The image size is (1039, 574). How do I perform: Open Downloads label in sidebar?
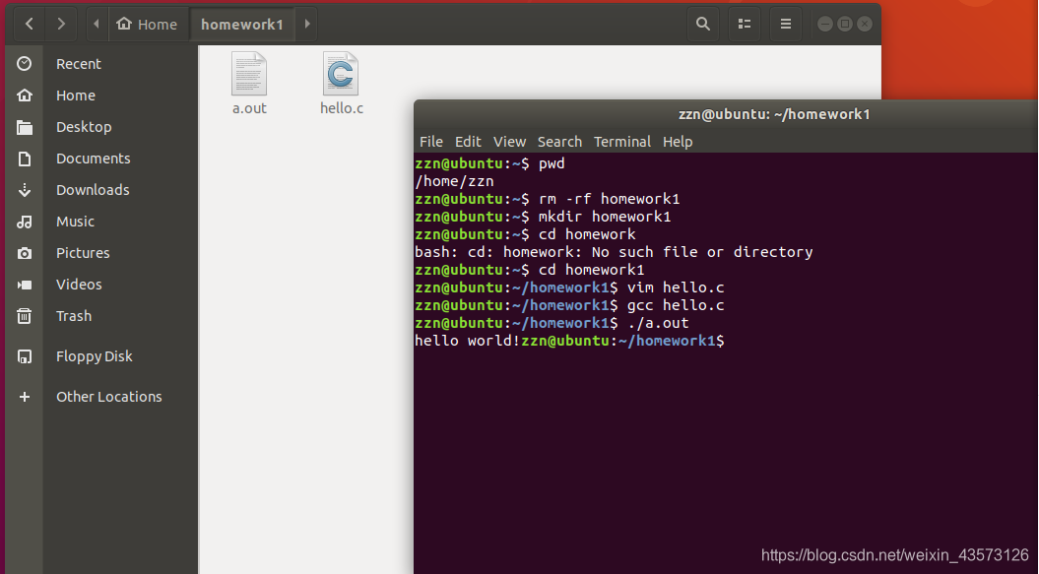93,190
